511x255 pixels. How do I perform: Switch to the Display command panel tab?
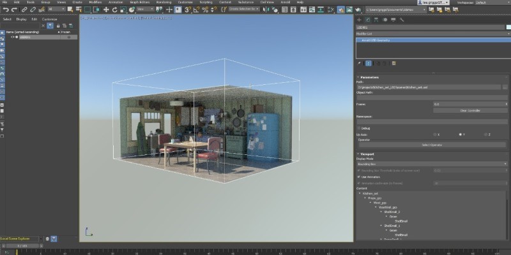click(393, 20)
